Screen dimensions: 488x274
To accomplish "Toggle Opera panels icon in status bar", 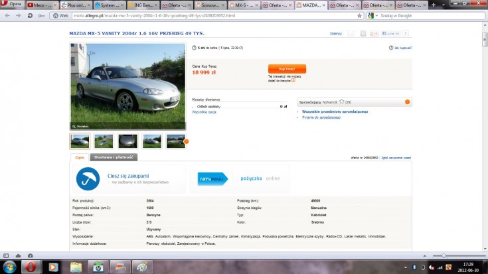I will (6, 255).
